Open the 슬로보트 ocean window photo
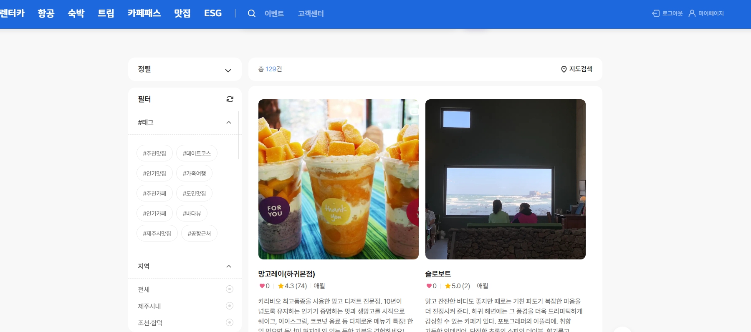Image resolution: width=751 pixels, height=332 pixels. tap(506, 179)
